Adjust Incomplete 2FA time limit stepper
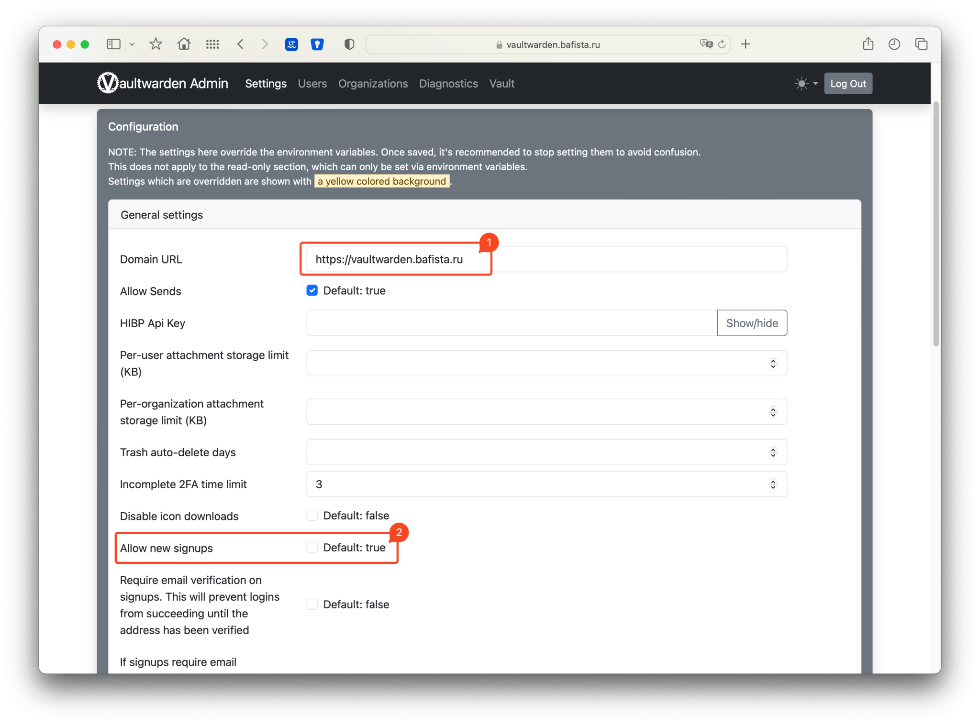 [773, 484]
